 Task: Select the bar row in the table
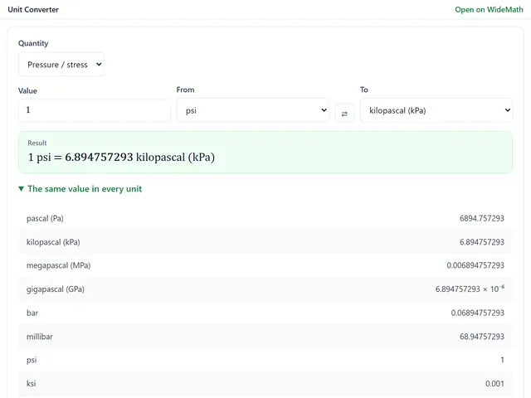click(x=265, y=313)
